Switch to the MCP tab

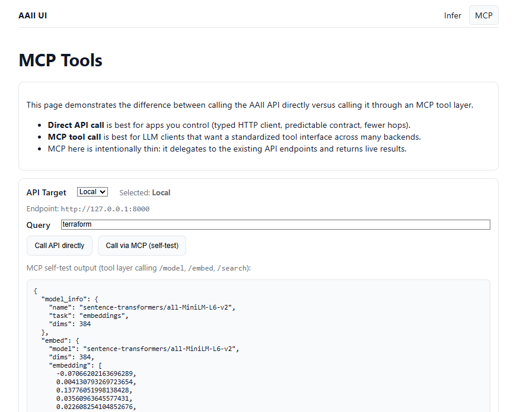pyautogui.click(x=483, y=15)
